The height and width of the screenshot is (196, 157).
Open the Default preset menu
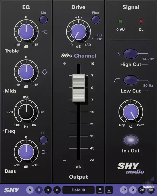coord(78,190)
